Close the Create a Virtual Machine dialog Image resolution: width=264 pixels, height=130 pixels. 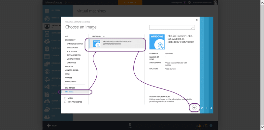(x=197, y=20)
